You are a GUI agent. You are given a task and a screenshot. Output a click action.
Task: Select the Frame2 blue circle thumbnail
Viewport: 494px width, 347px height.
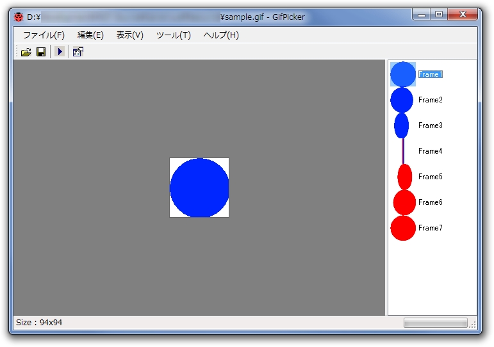tap(402, 100)
